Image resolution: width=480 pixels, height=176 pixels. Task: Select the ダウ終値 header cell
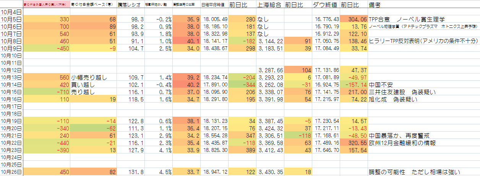(x=326, y=5)
